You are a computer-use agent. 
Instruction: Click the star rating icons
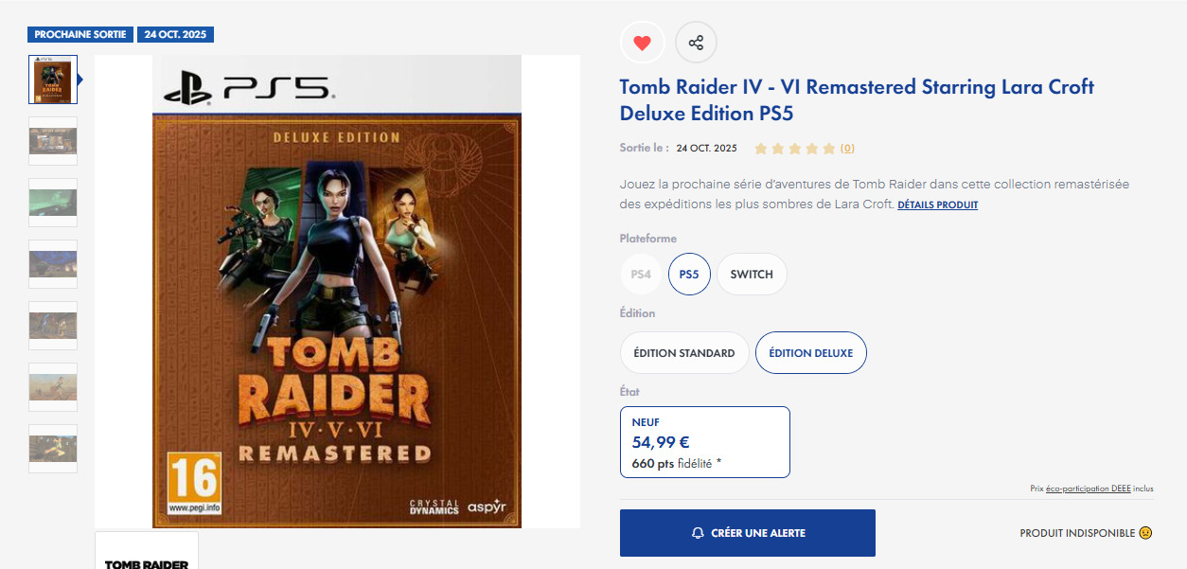coord(794,149)
